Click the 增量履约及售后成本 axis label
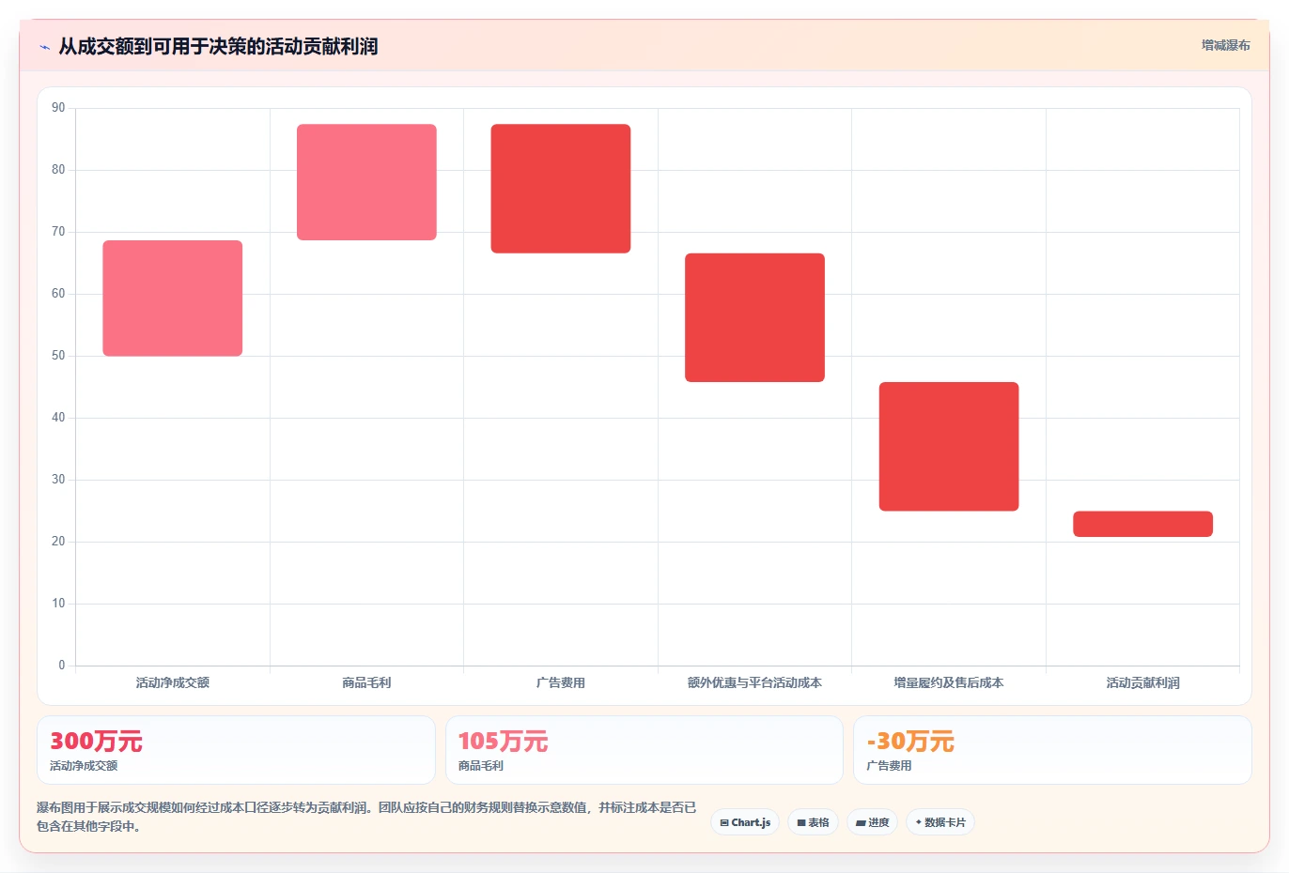 (x=949, y=682)
